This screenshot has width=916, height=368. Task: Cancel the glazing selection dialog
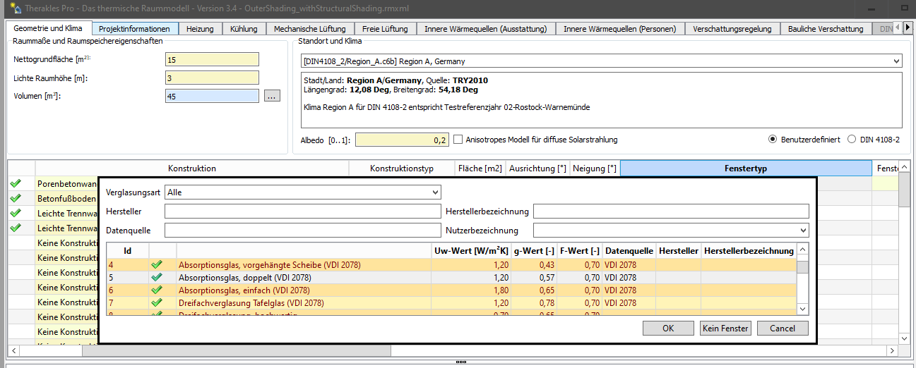click(783, 328)
